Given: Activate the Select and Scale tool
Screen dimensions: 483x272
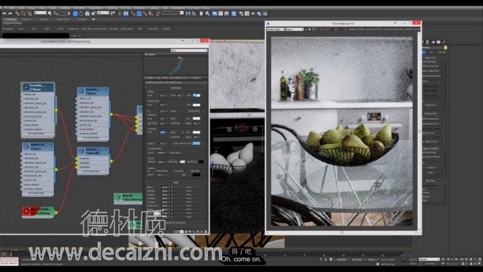Looking at the screenshot, I should point(87,14).
